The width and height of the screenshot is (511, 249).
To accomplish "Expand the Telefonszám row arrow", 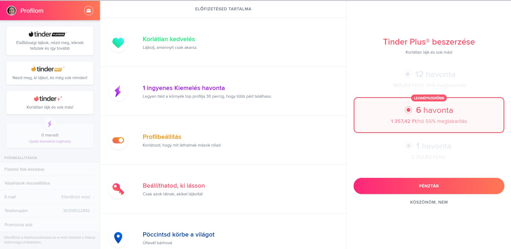I will [x=94, y=211].
